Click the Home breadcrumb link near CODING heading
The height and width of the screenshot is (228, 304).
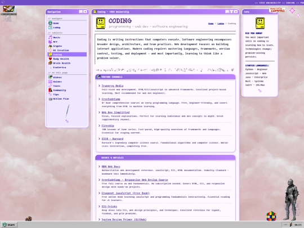[211, 24]
